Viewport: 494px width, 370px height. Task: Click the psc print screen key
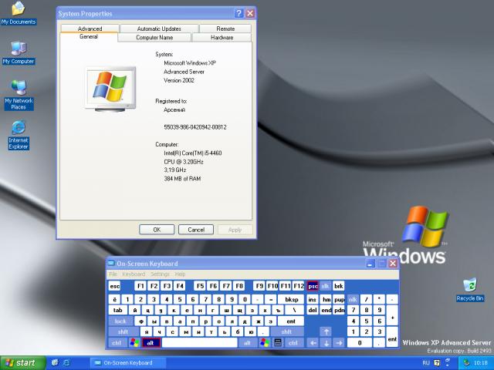pyautogui.click(x=313, y=286)
